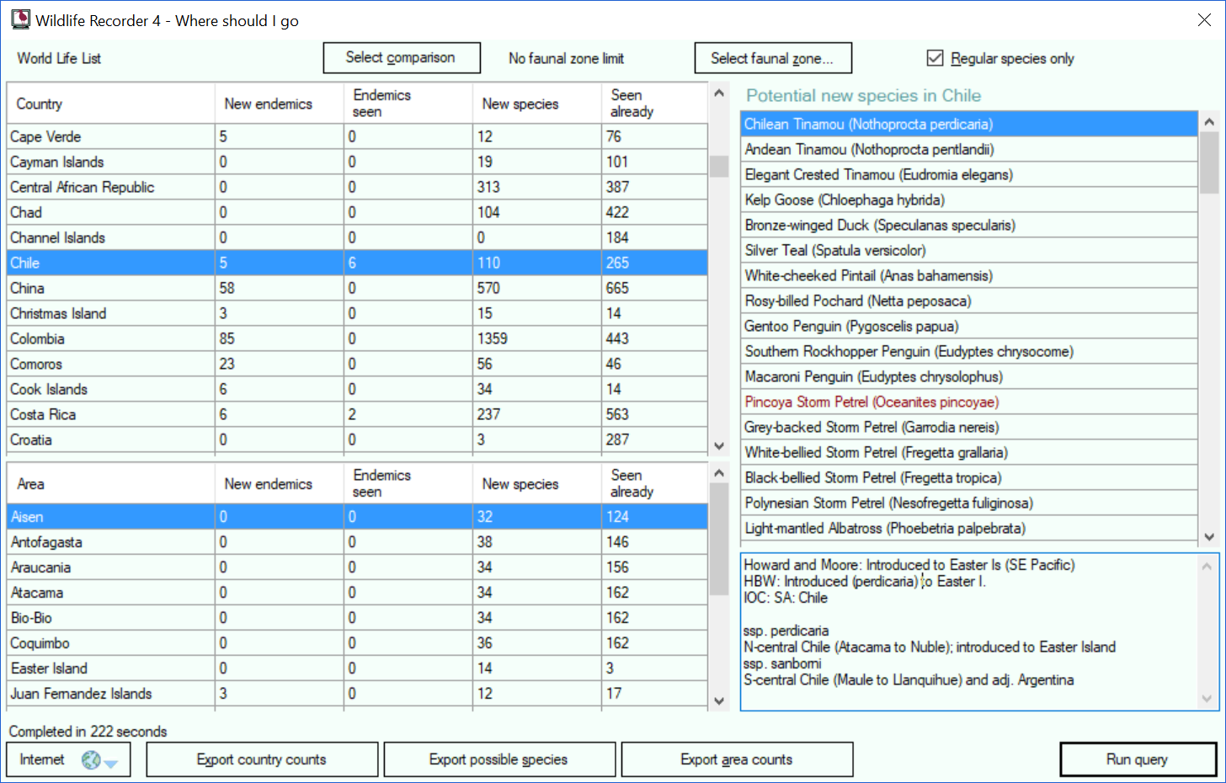Select the Atacama area row
Image resolution: width=1226 pixels, height=783 pixels.
point(357,593)
